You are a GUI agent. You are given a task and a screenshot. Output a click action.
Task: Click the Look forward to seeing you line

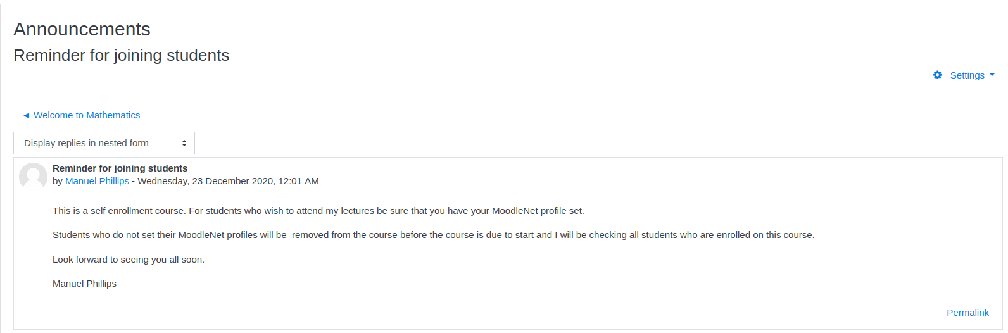(x=129, y=260)
